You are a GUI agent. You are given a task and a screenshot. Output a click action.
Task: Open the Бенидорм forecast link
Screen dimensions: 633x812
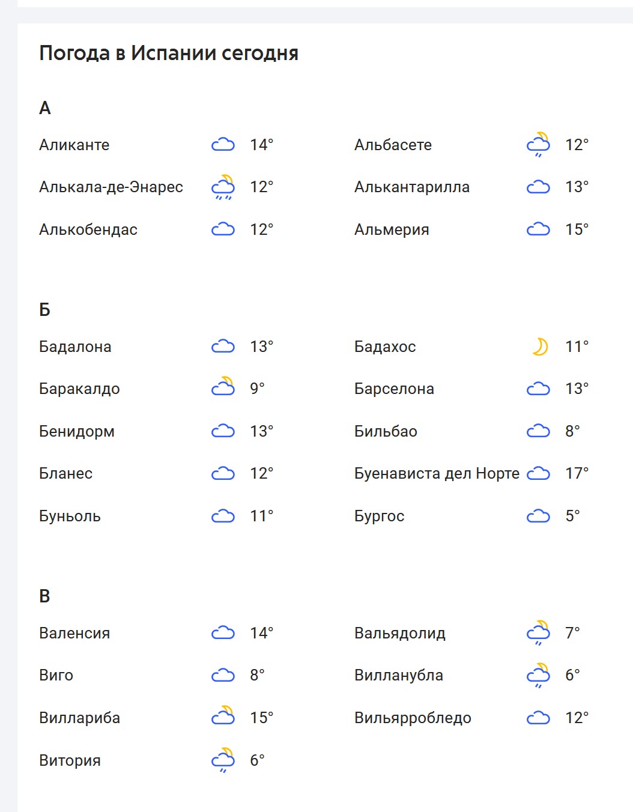[x=77, y=432]
